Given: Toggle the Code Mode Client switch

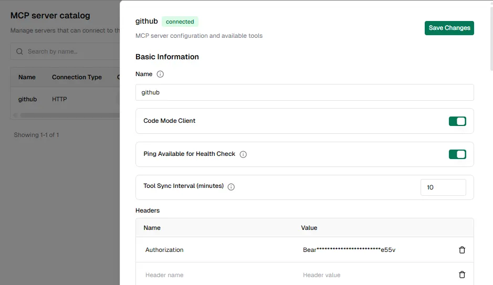Looking at the screenshot, I should [x=457, y=121].
